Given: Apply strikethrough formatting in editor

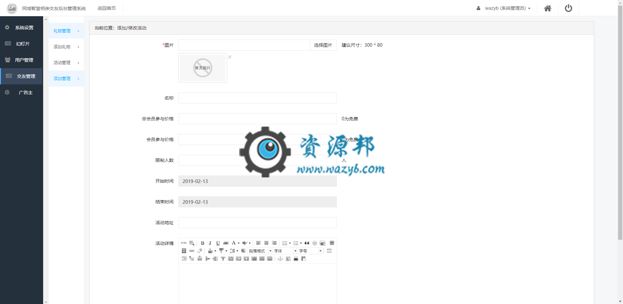Looking at the screenshot, I should pos(226,243).
